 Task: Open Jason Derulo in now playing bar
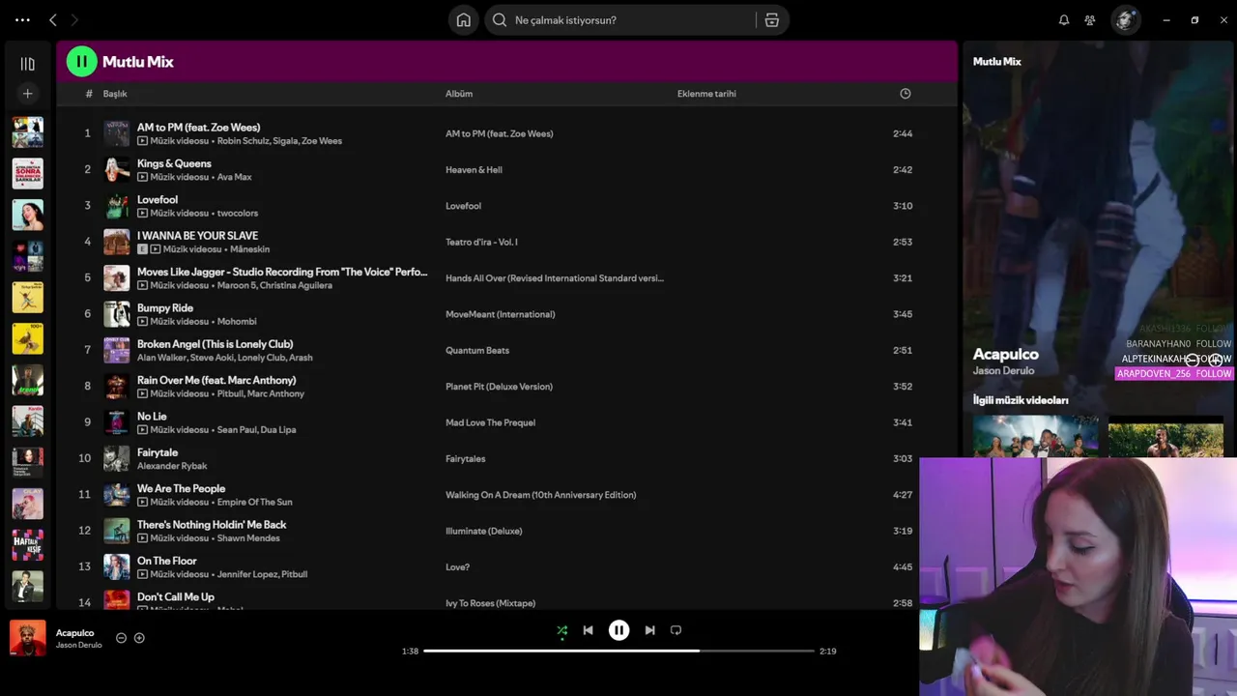78,645
